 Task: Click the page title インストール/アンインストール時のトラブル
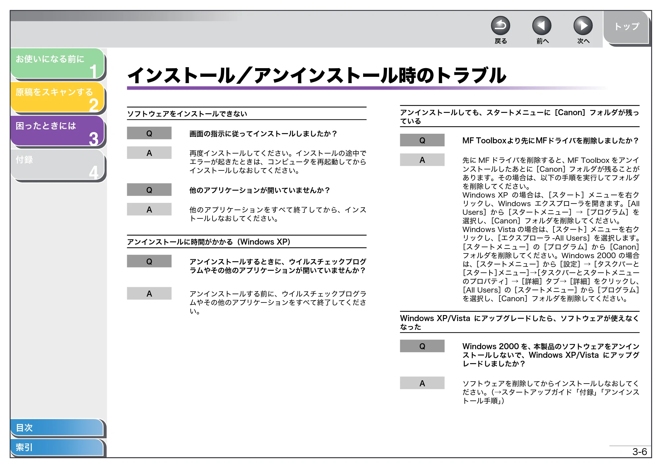pos(316,75)
